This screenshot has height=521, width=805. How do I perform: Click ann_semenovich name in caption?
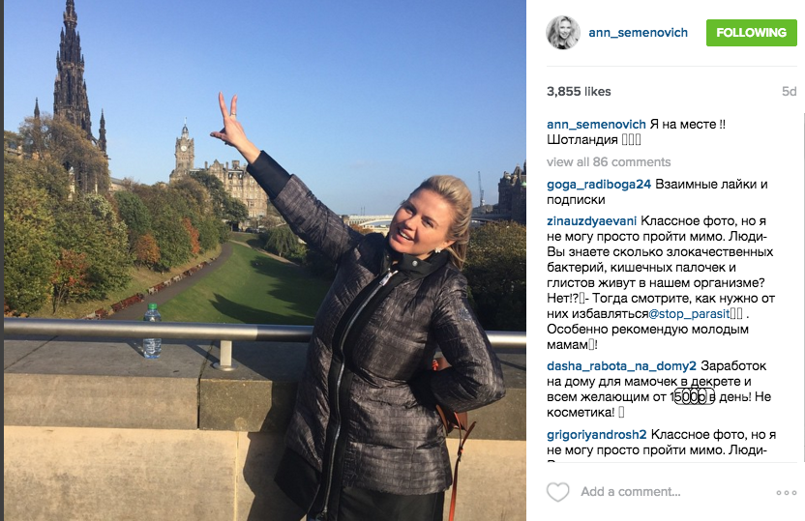click(x=596, y=125)
